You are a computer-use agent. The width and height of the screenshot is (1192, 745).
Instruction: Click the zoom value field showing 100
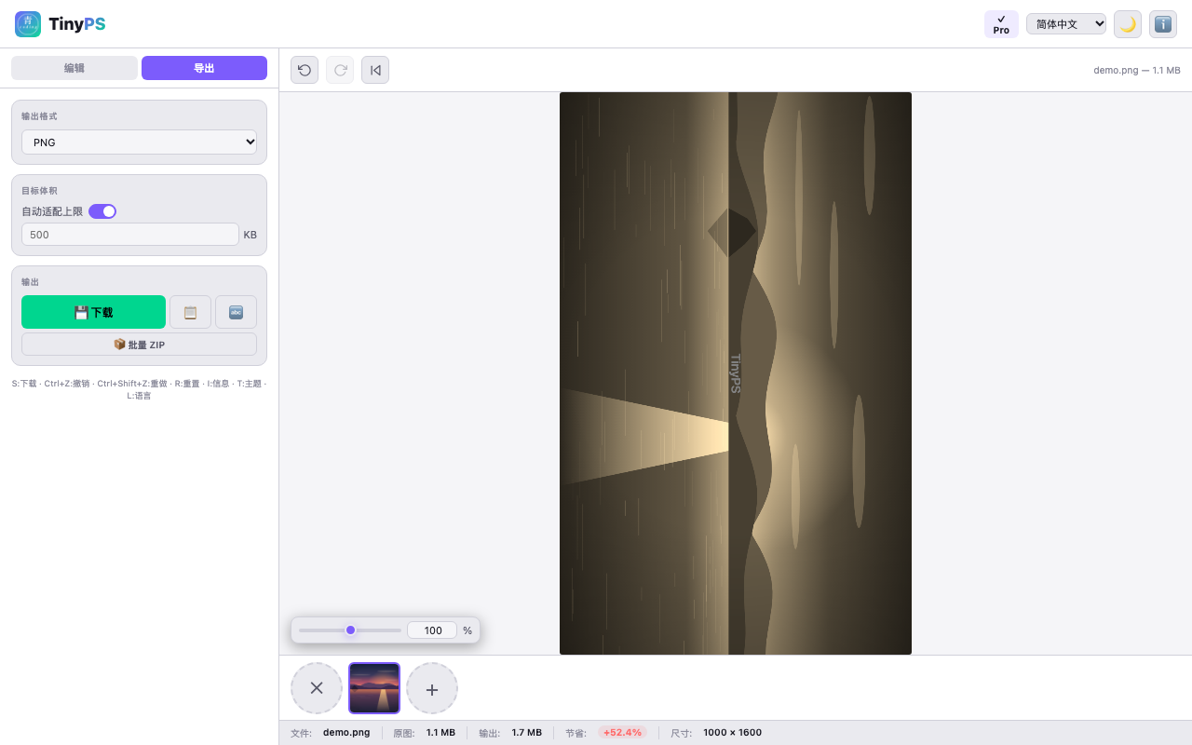[432, 630]
